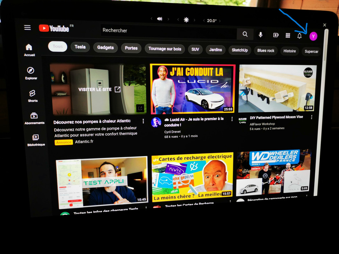Select the Histoire filter chip
339x254 pixels.
tap(289, 51)
